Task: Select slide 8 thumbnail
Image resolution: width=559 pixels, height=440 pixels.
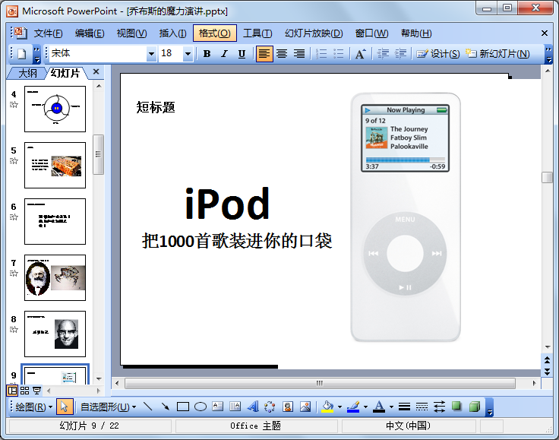Action: coord(55,334)
